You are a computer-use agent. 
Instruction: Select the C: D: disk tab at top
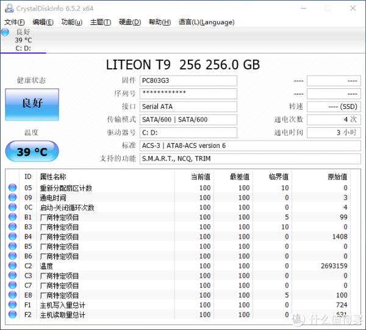coord(23,40)
